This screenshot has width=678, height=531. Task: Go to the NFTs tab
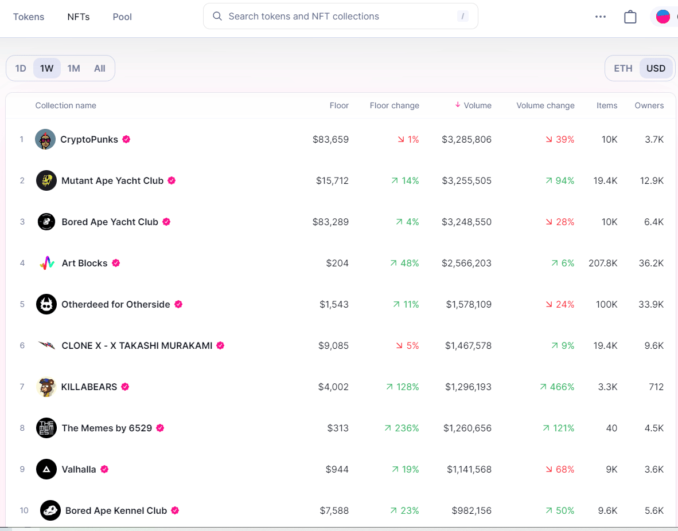click(78, 17)
